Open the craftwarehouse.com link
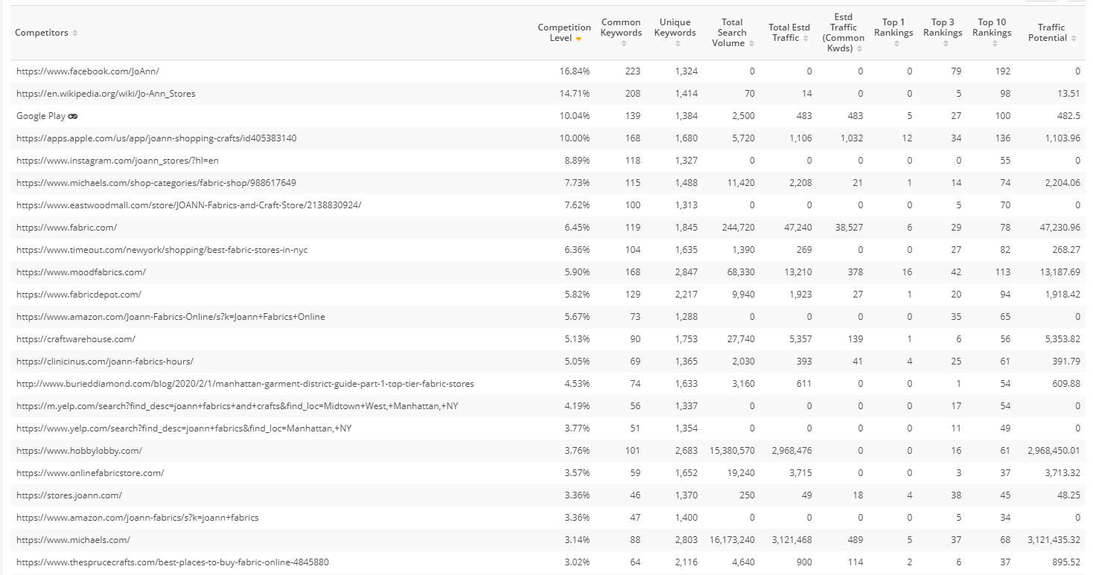This screenshot has width=1093, height=575. (x=76, y=339)
